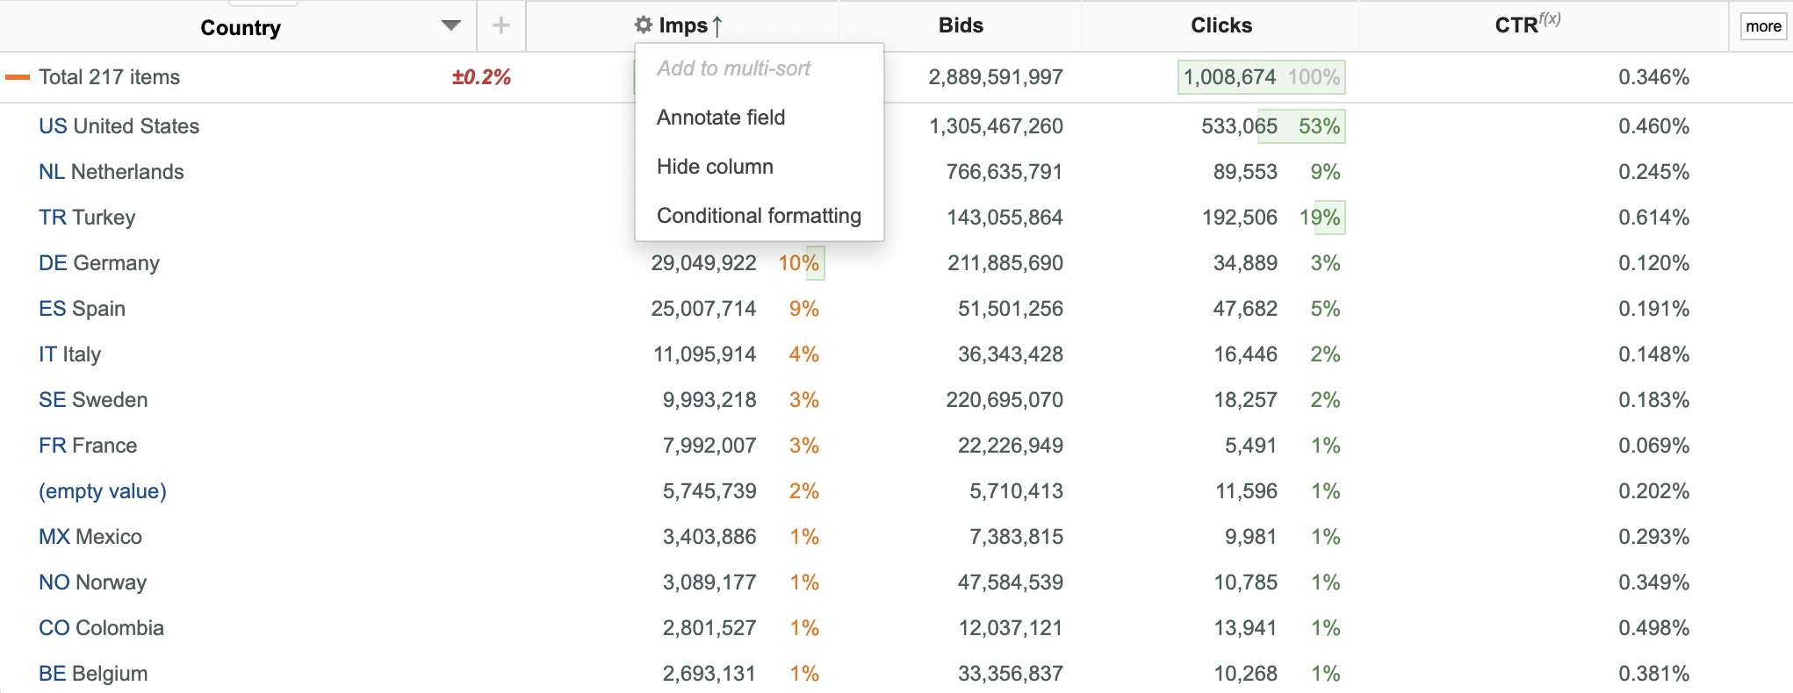This screenshot has width=1793, height=693.
Task: Click the more button
Action: [x=1763, y=26]
